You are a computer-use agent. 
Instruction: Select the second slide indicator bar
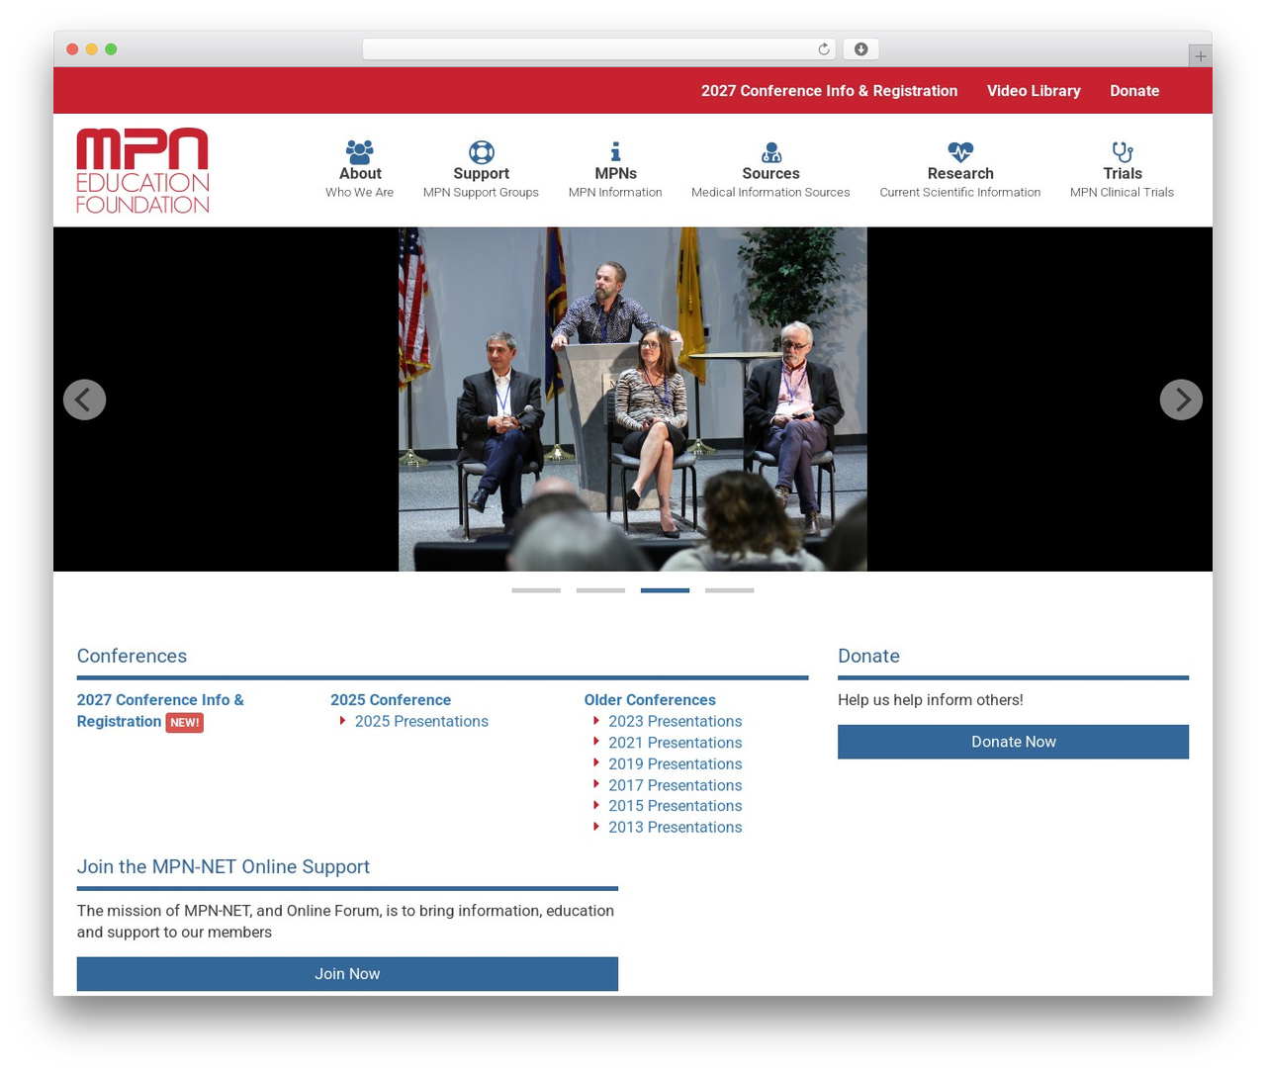pyautogui.click(x=600, y=590)
